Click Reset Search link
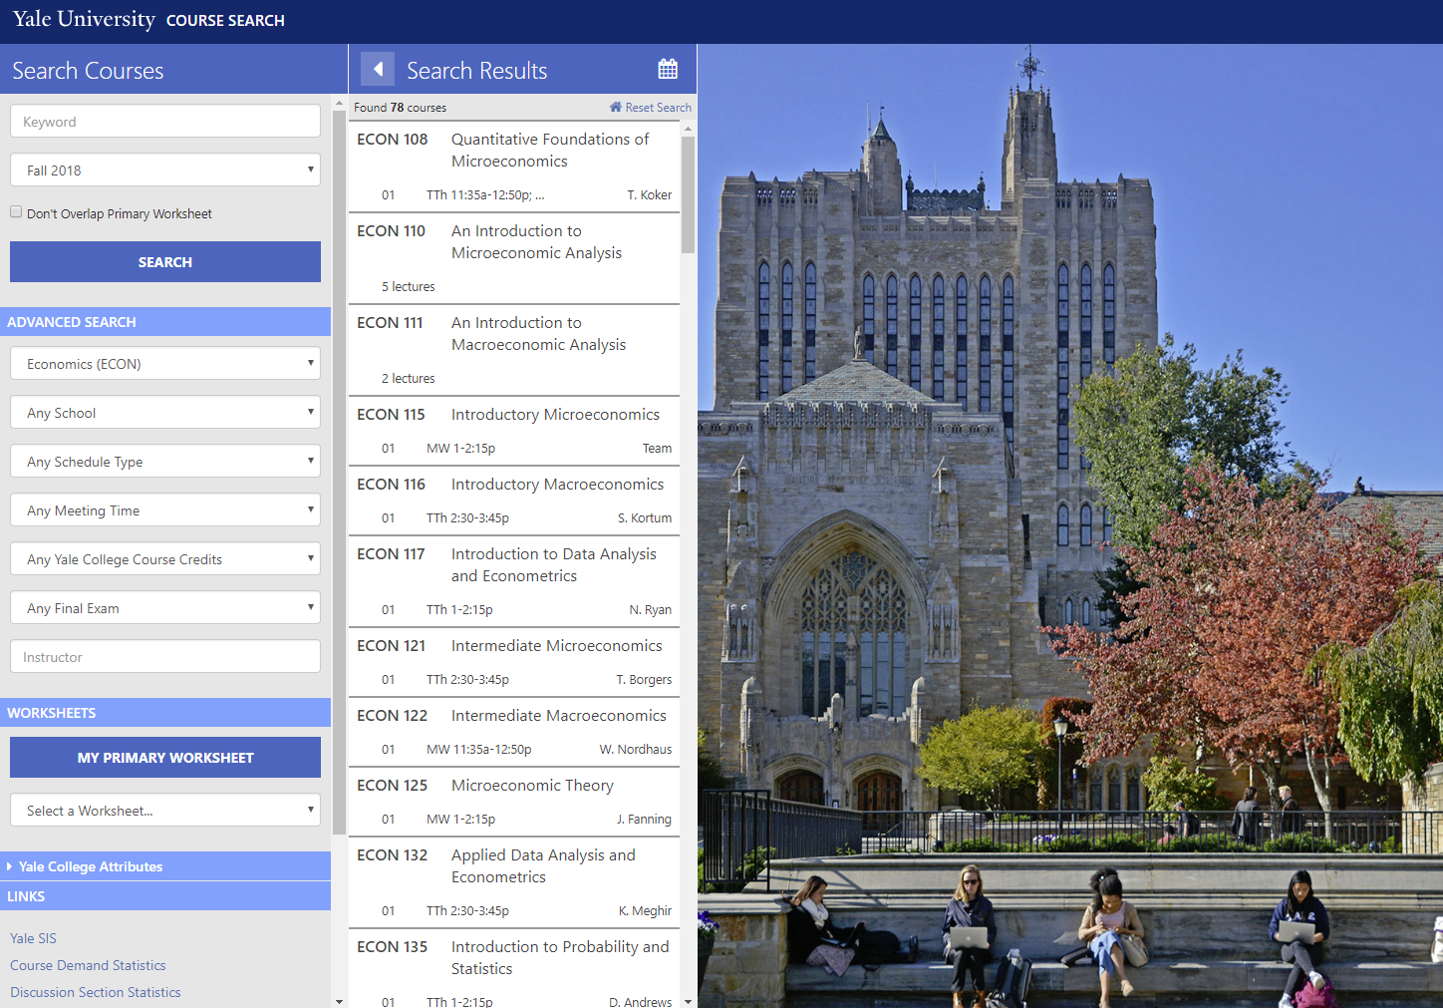This screenshot has height=1008, width=1443. (658, 108)
